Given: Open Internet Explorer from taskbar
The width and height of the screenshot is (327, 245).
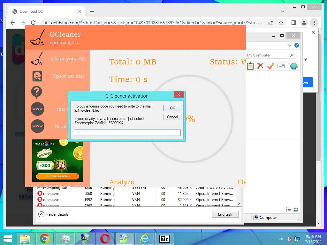Looking at the screenshot, I should click(x=144, y=239).
